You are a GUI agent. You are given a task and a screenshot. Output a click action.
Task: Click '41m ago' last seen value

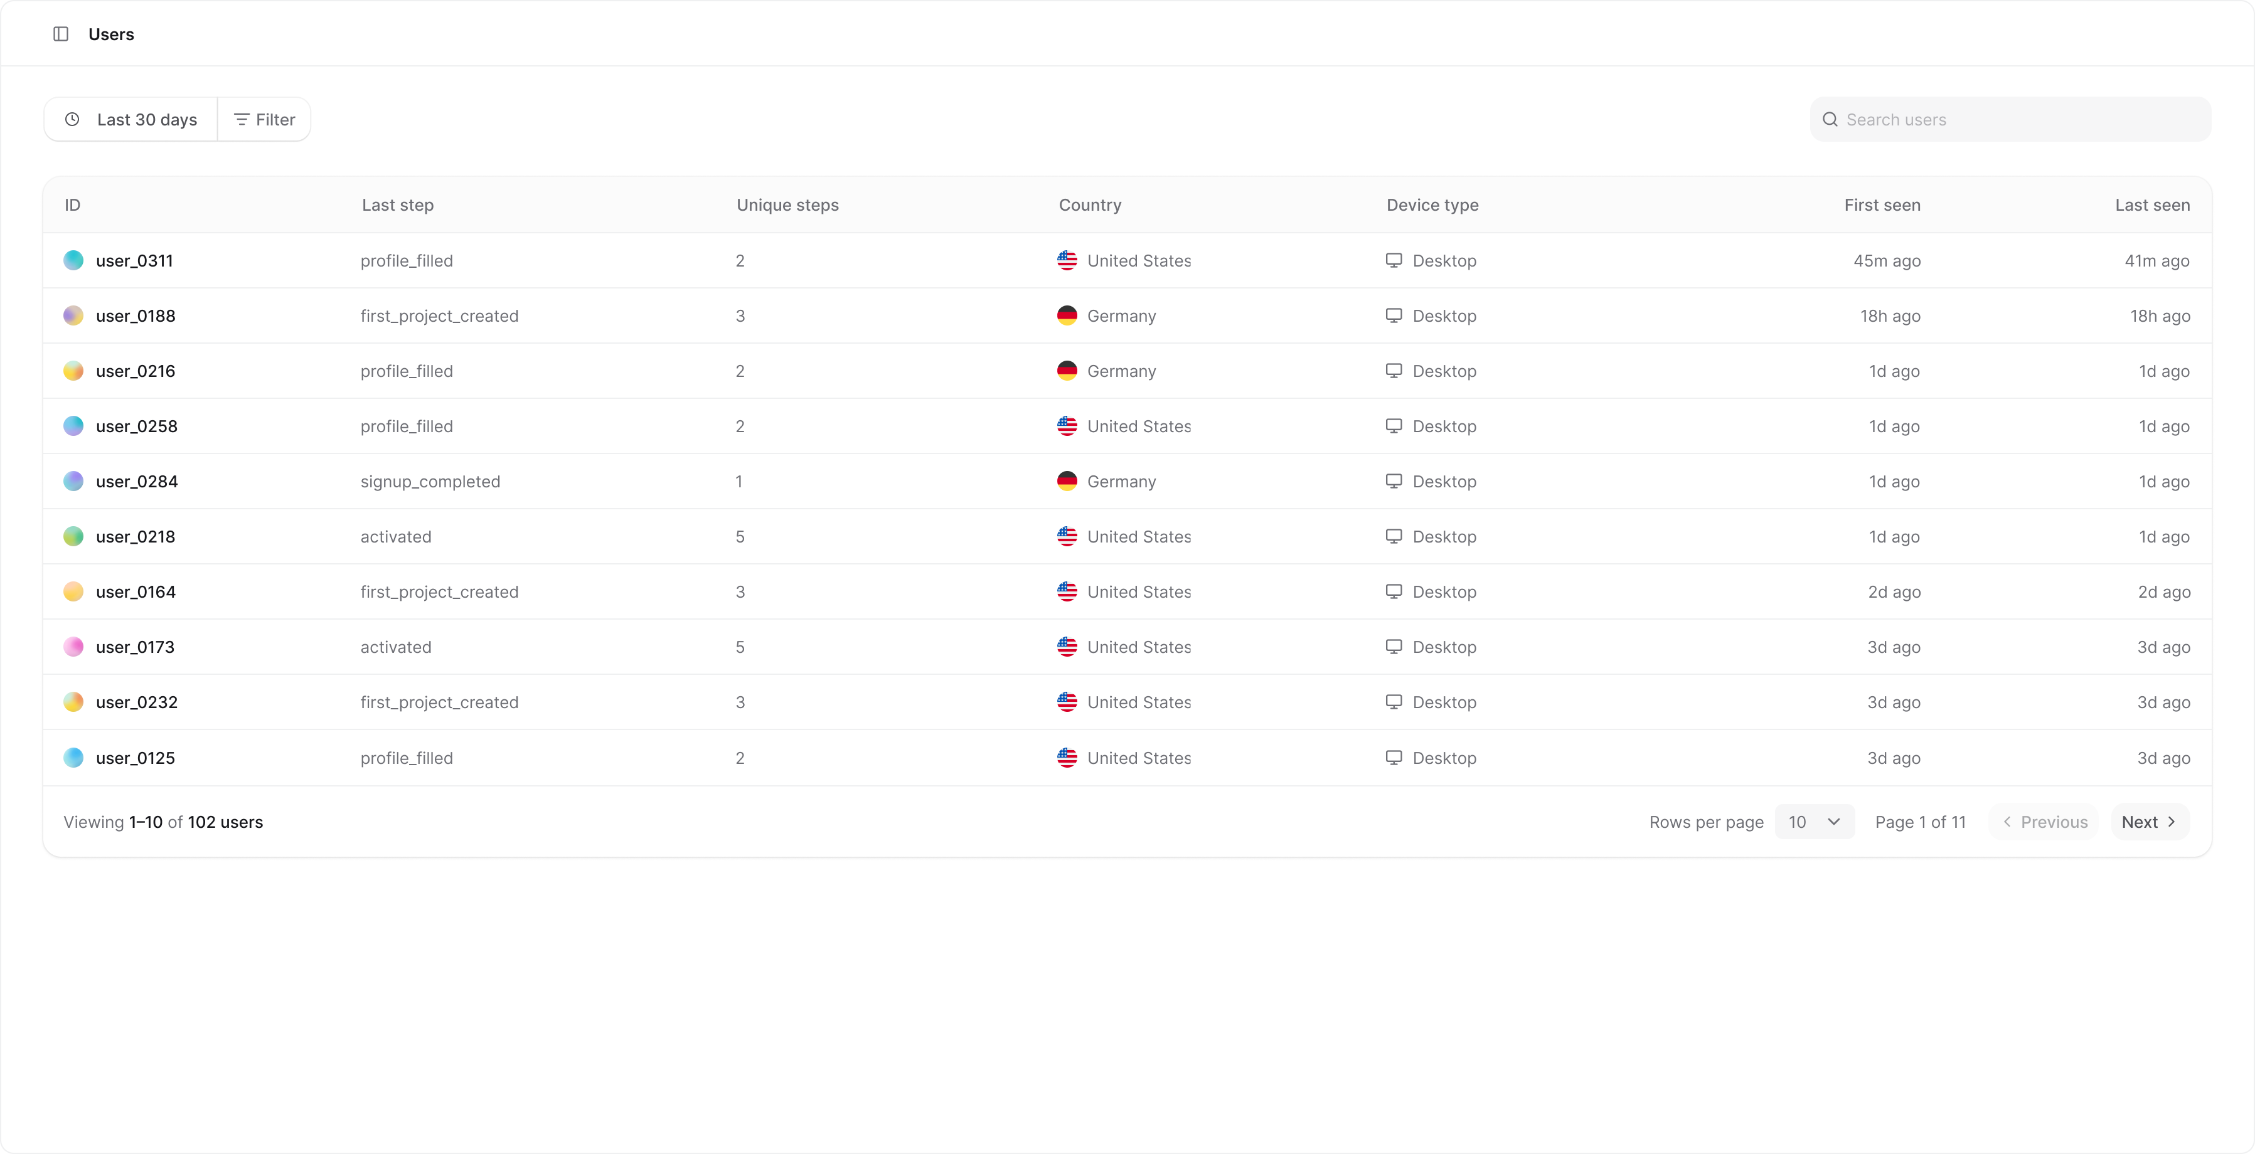tap(2157, 261)
